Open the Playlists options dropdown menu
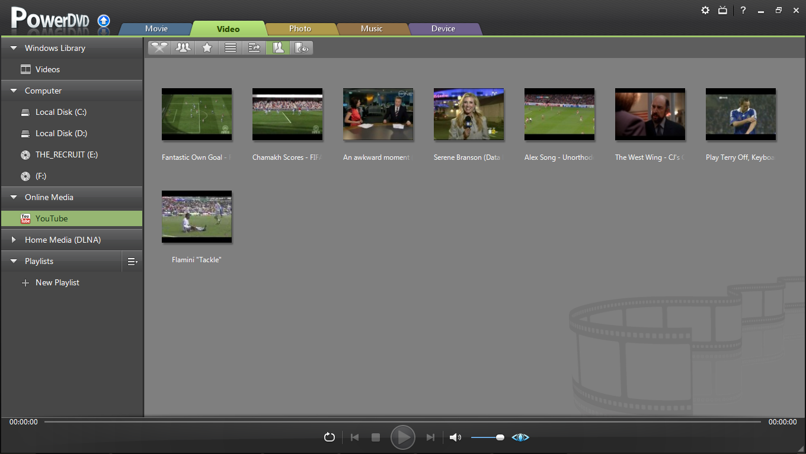Image resolution: width=806 pixels, height=454 pixels. pos(132,261)
